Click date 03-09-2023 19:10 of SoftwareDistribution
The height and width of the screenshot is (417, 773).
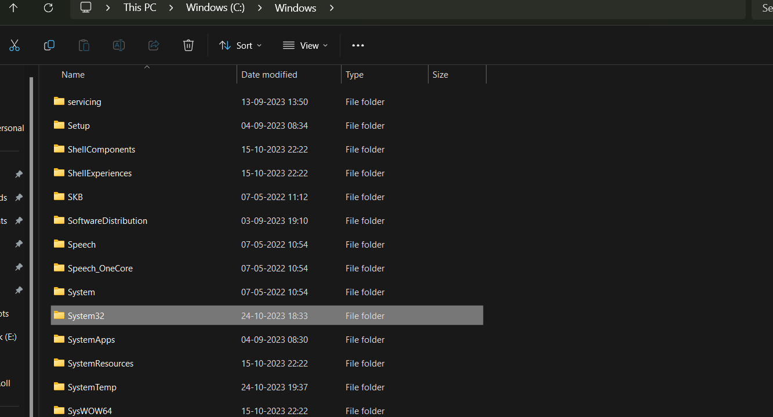pyautogui.click(x=274, y=220)
